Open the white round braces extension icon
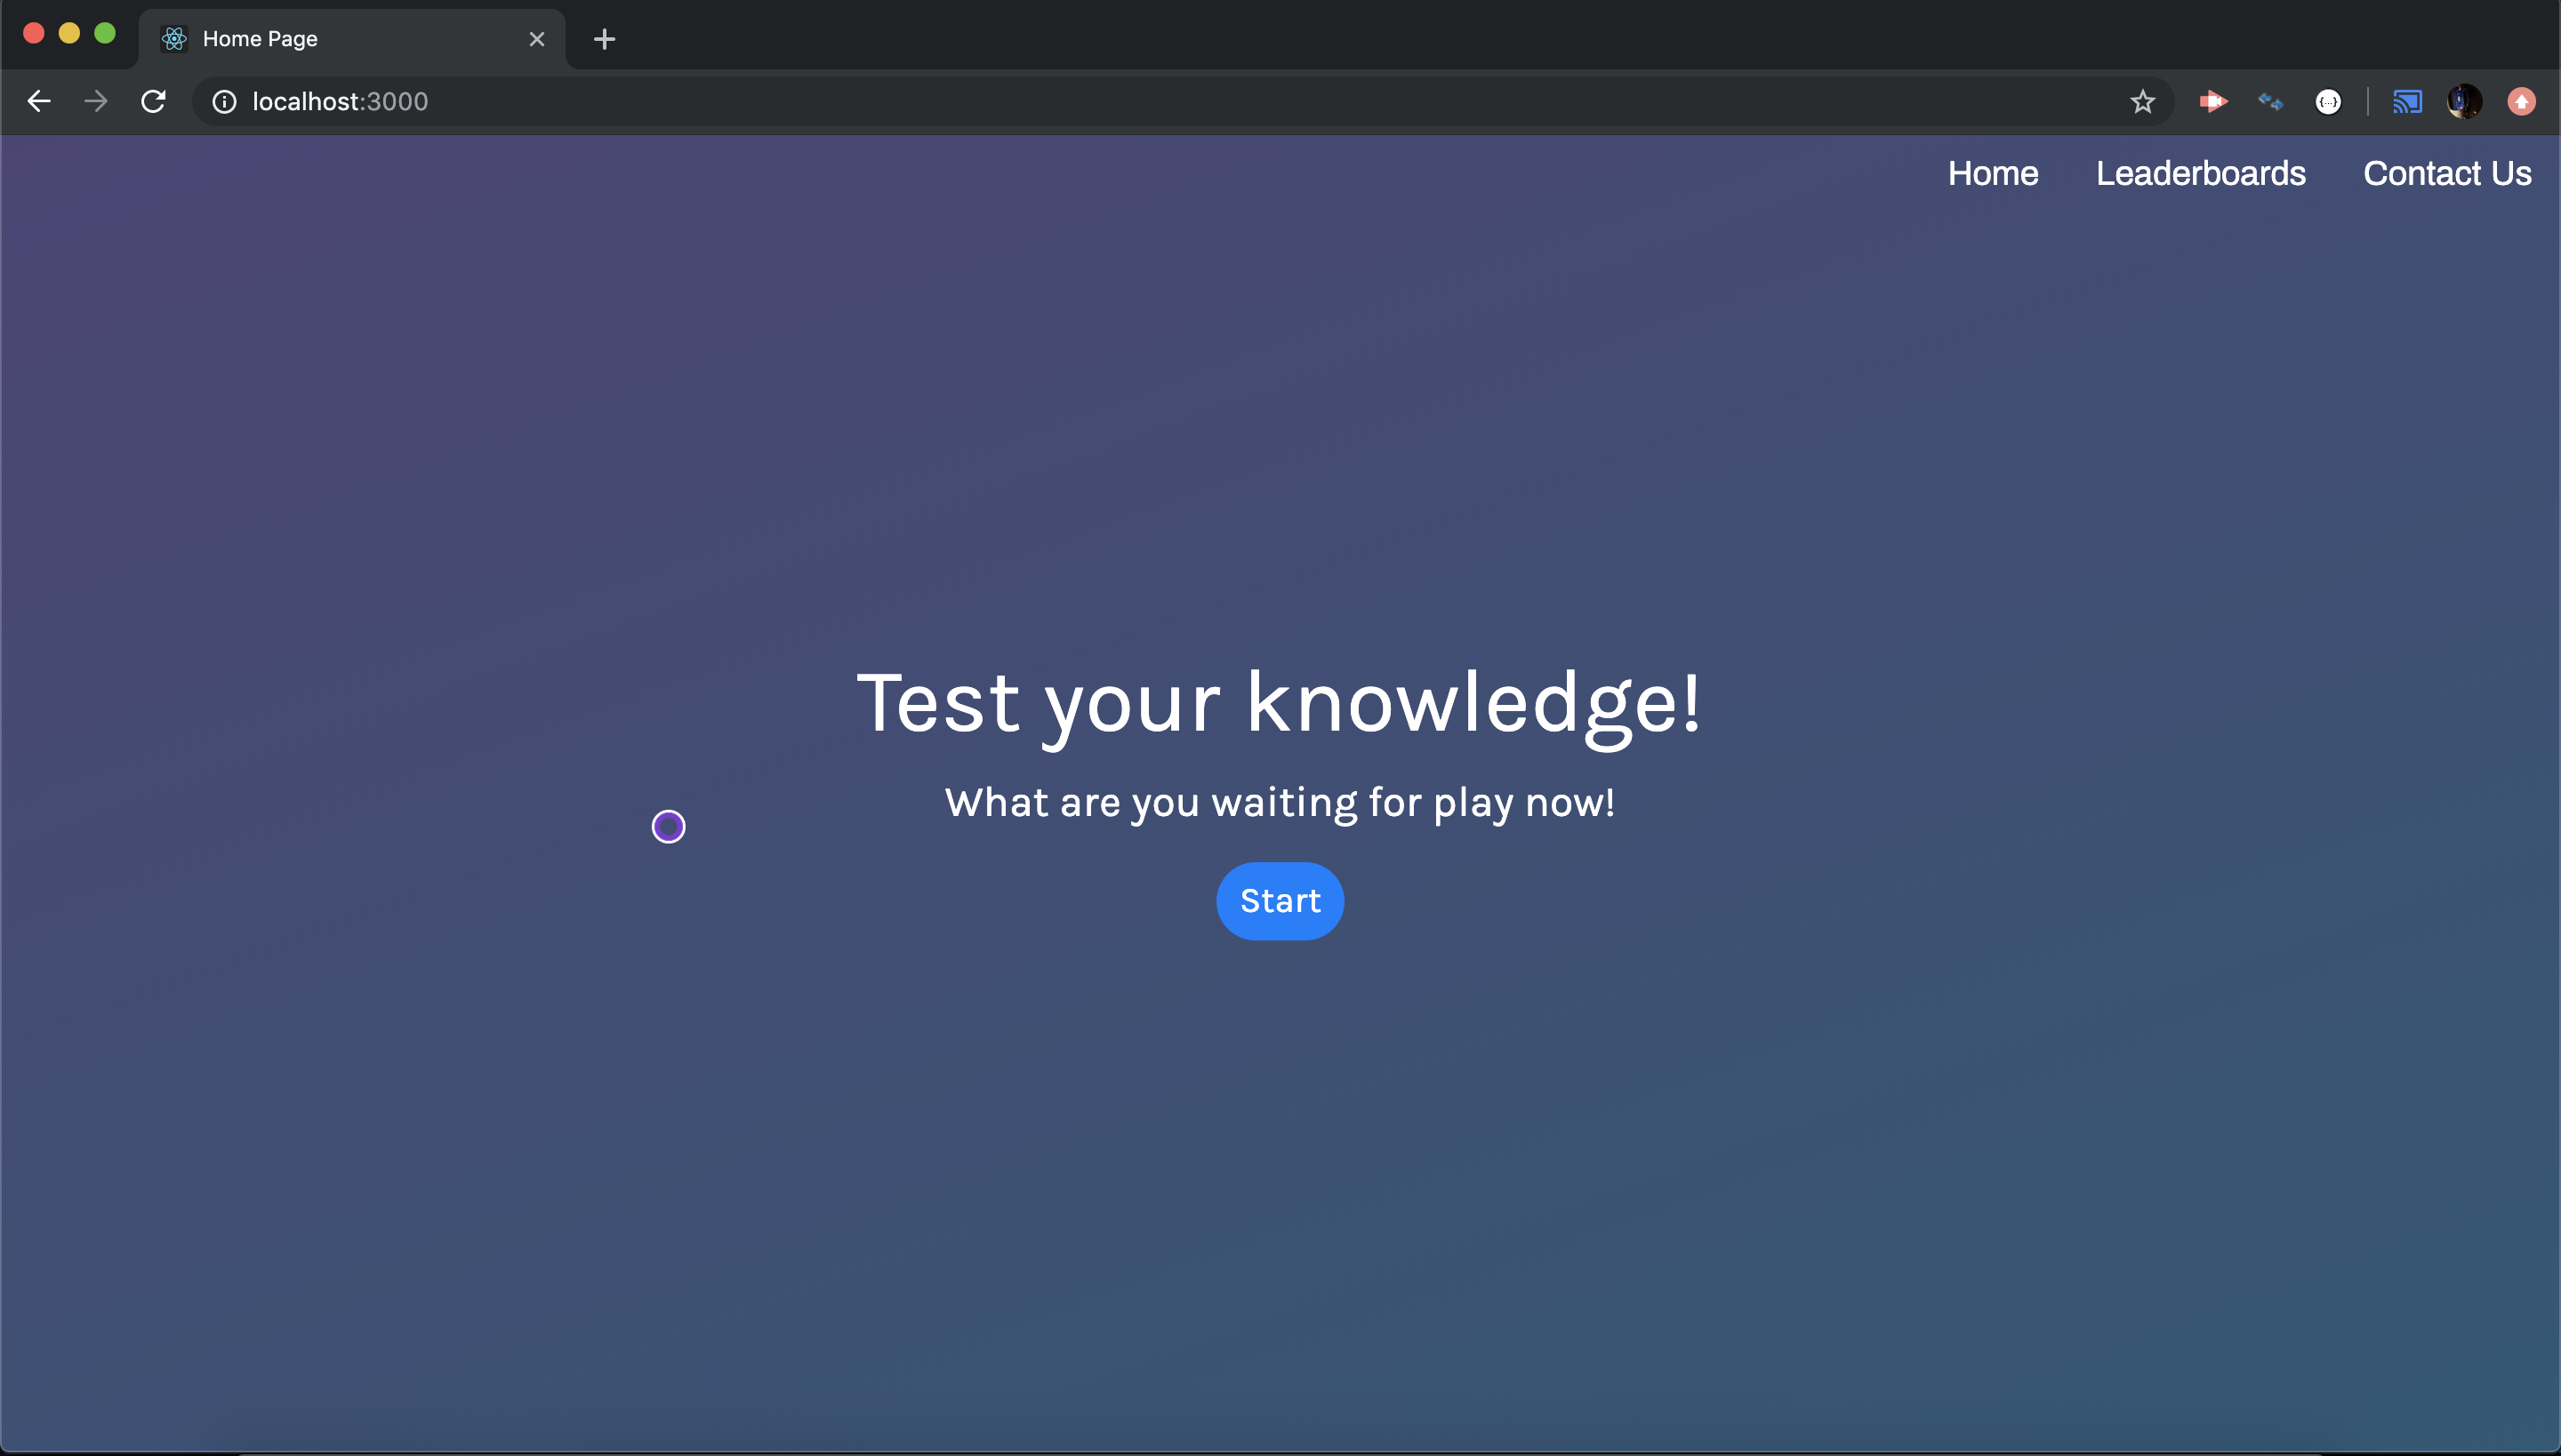2561x1456 pixels. point(2328,102)
